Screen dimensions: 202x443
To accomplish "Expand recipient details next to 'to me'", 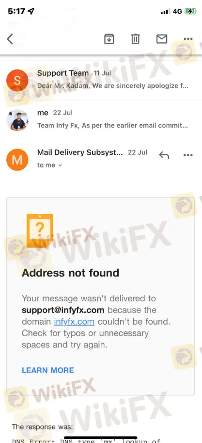I will (x=60, y=165).
